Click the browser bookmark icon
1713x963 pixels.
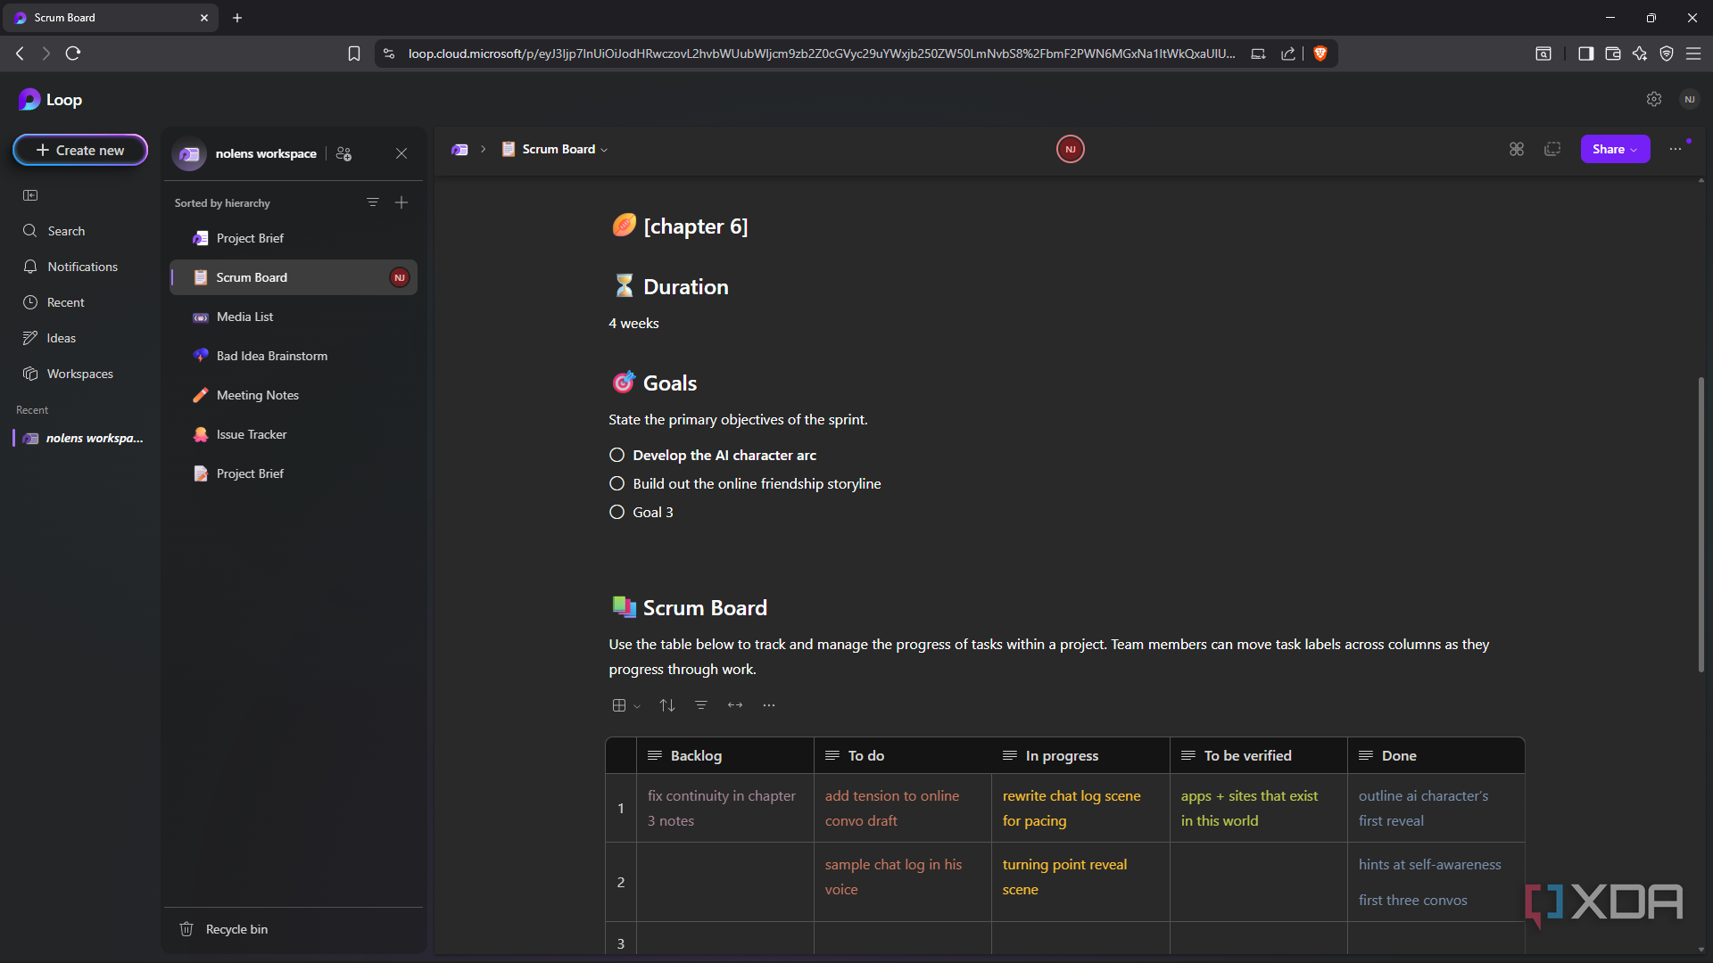[x=354, y=53]
